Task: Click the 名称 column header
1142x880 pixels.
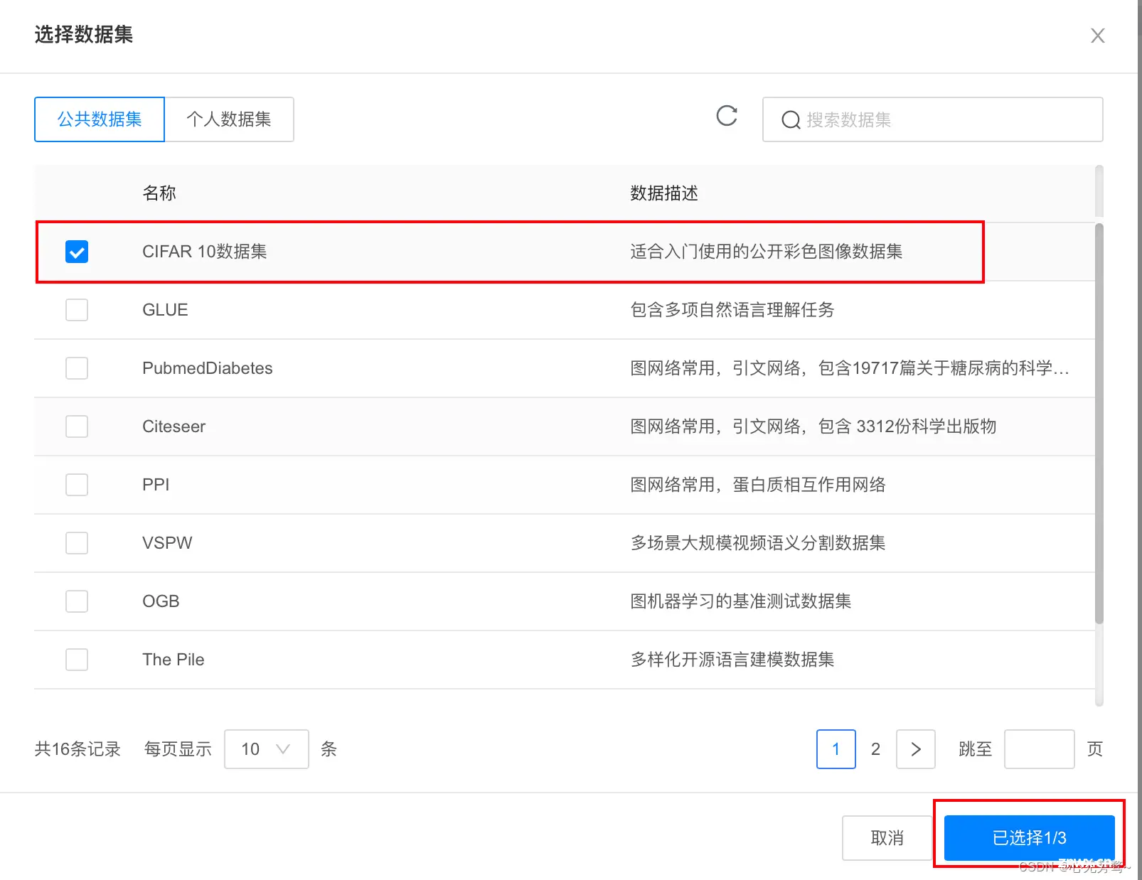Action: tap(159, 193)
